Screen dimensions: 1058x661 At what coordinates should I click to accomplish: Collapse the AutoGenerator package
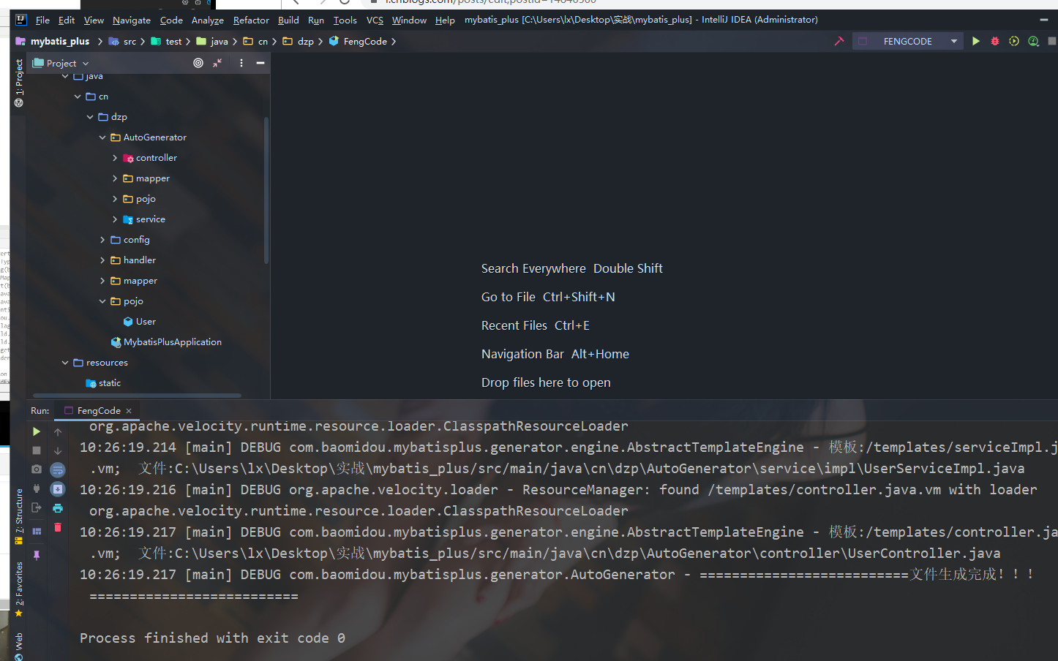(102, 137)
